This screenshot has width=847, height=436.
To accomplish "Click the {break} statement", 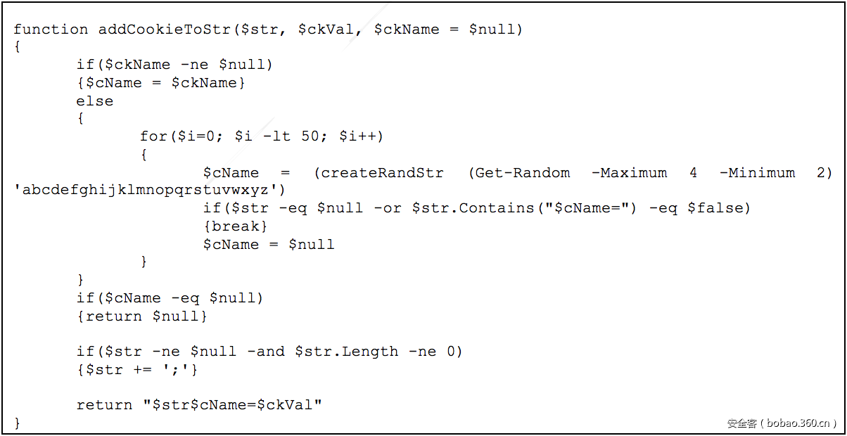I will [236, 226].
